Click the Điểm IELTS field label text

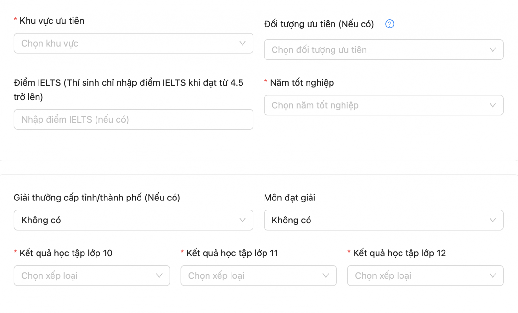[128, 83]
